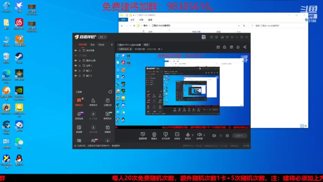Open the Recycle Bin desktop icon
This screenshot has height=182, width=323.
coord(6,58)
